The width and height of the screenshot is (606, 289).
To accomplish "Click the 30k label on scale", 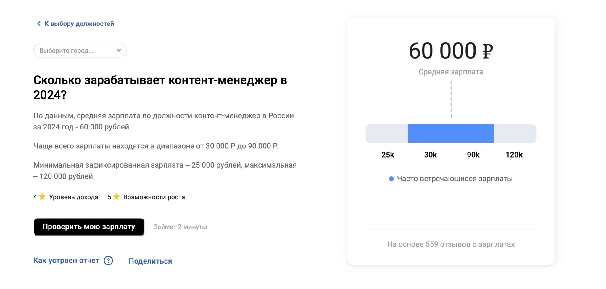I will pos(430,155).
